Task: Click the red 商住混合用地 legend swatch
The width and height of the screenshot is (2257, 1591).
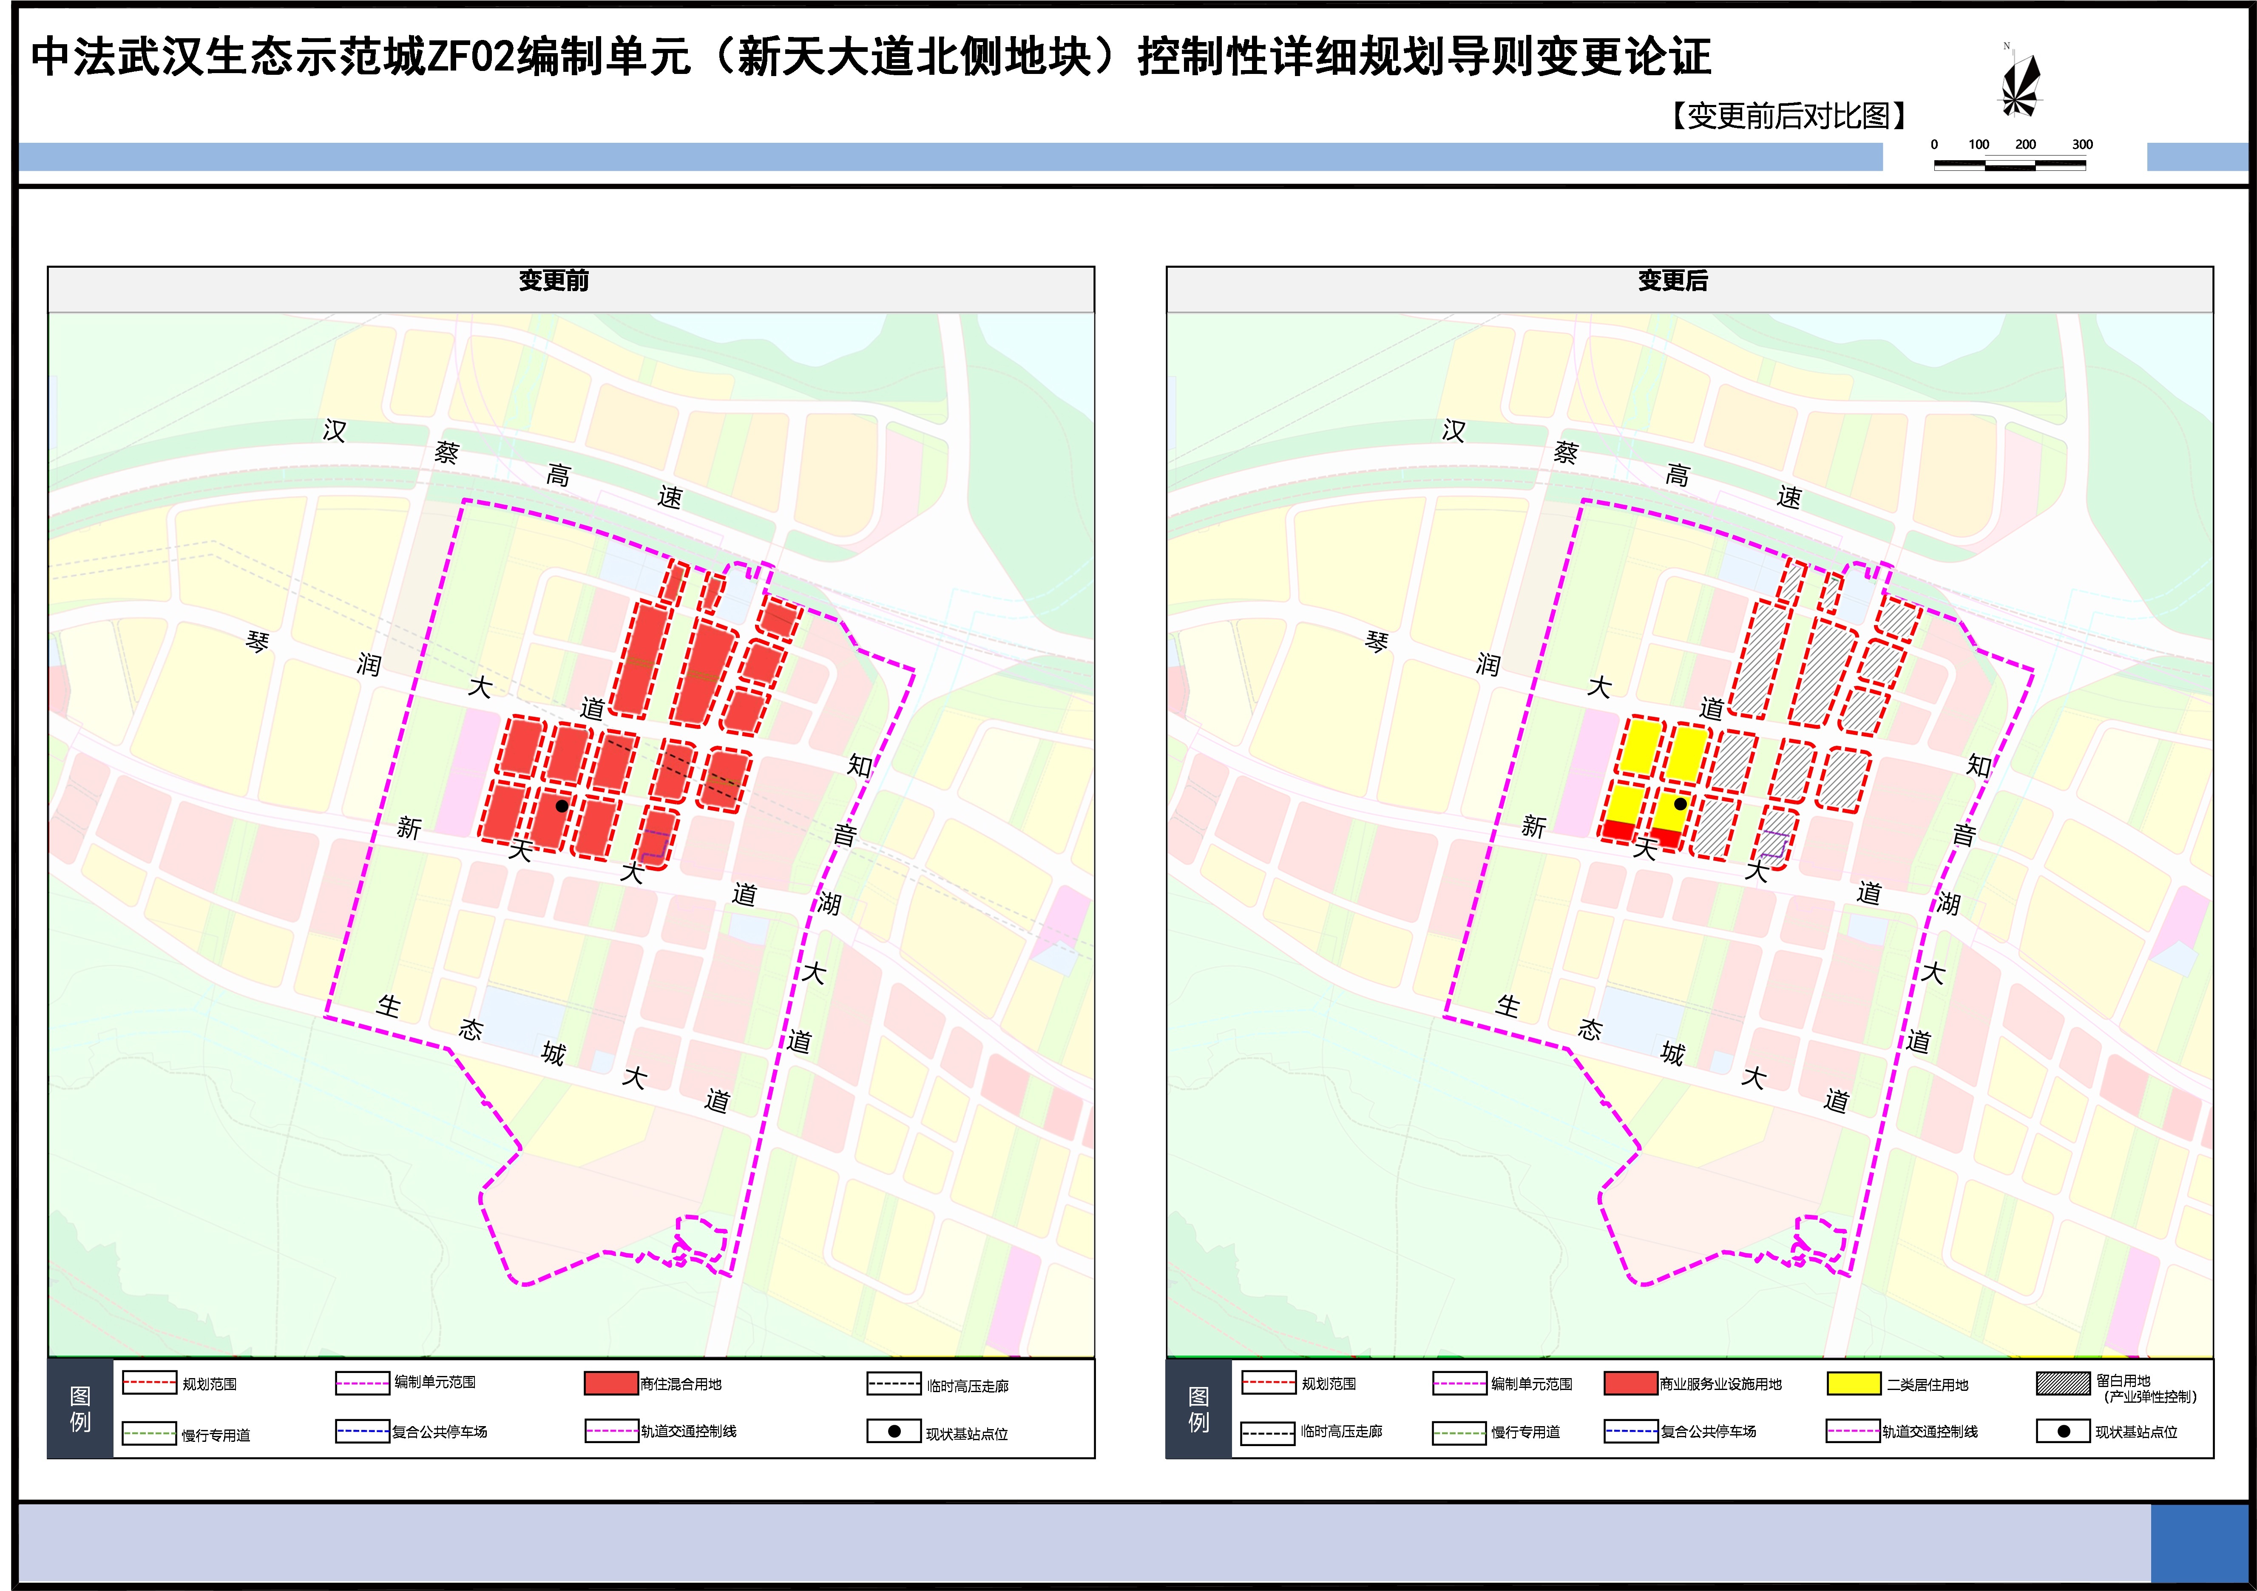Action: [611, 1384]
